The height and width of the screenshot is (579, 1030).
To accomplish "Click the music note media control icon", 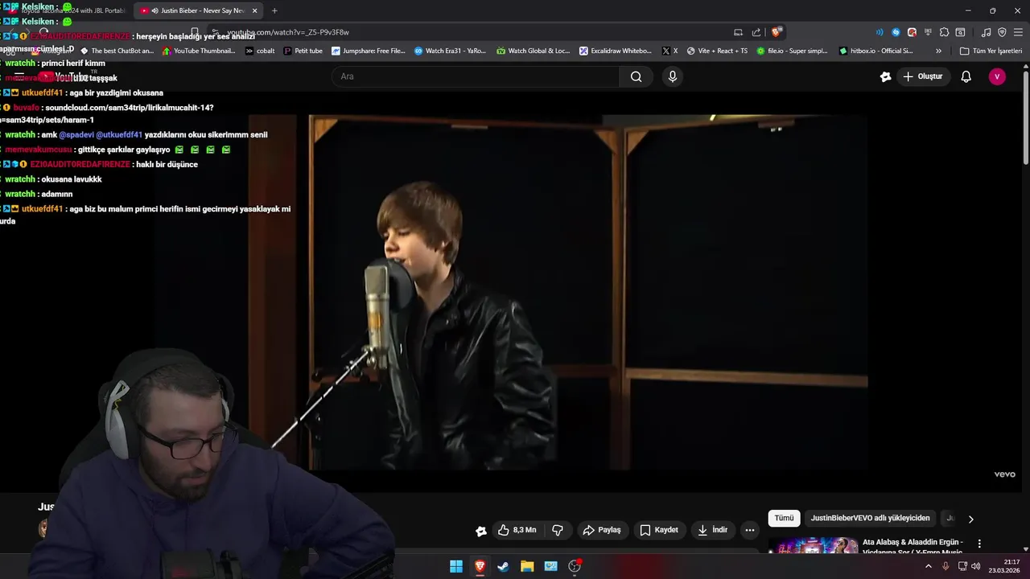I will [987, 32].
